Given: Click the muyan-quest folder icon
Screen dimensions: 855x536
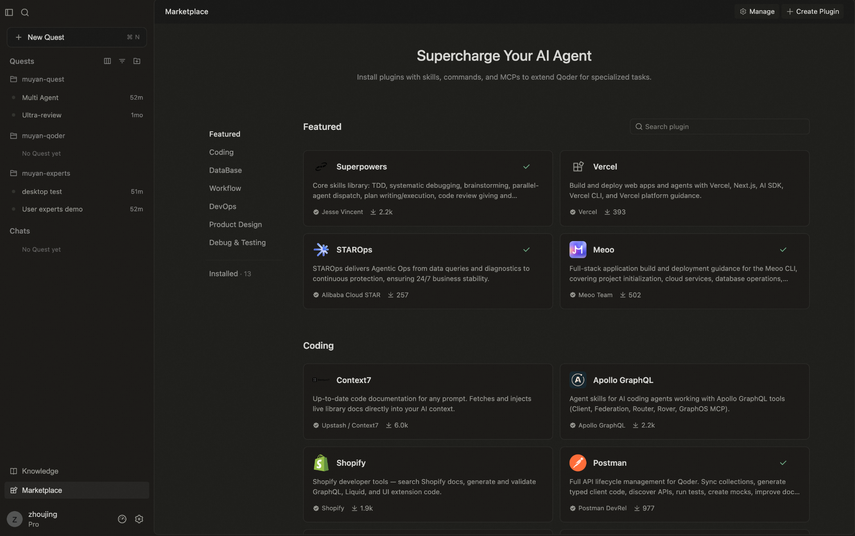Looking at the screenshot, I should click(14, 79).
